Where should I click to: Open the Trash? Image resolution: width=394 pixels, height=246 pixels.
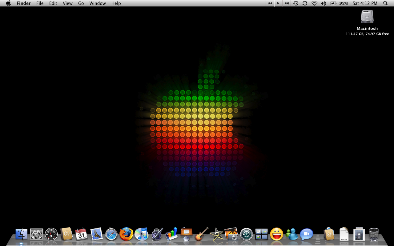tap(374, 234)
